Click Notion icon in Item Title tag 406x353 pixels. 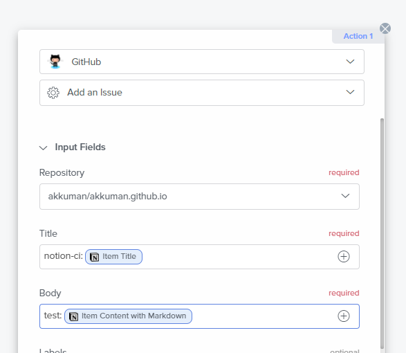(94, 257)
